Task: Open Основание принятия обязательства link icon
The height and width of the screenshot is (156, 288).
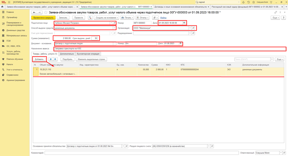Action: pos(127,146)
